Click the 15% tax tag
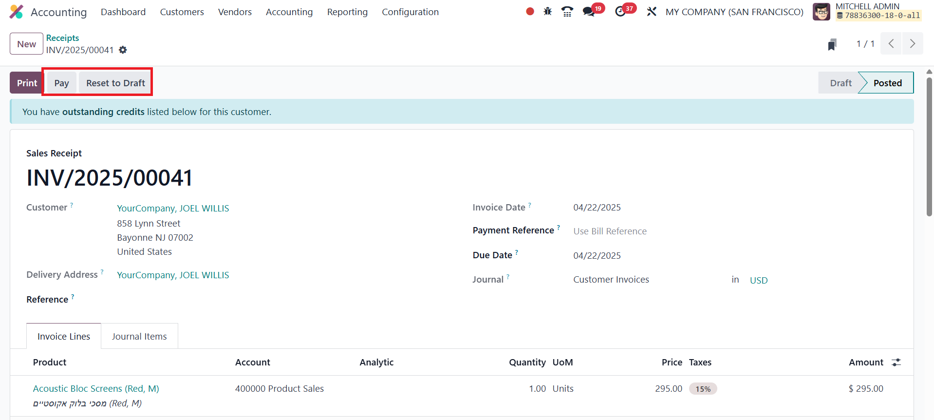This screenshot has height=420, width=934. coord(703,389)
